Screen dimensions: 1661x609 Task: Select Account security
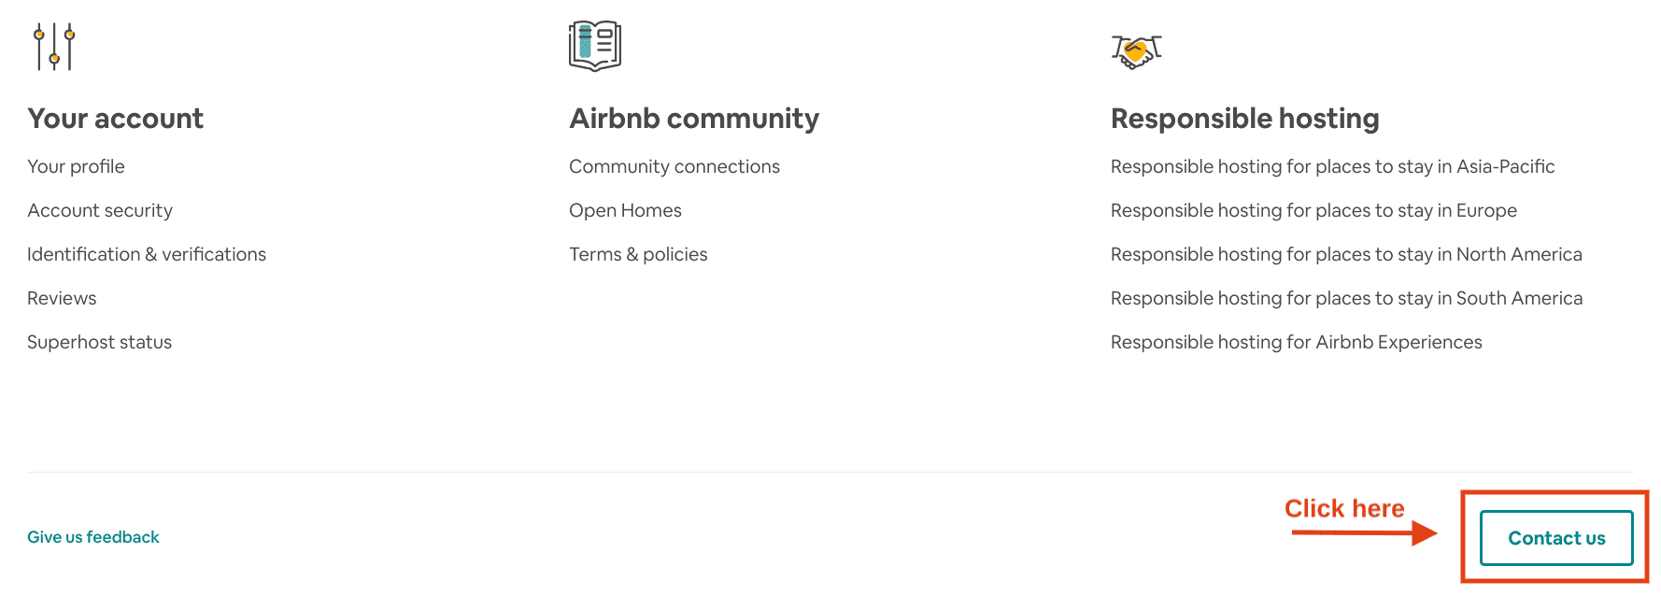[x=99, y=210]
